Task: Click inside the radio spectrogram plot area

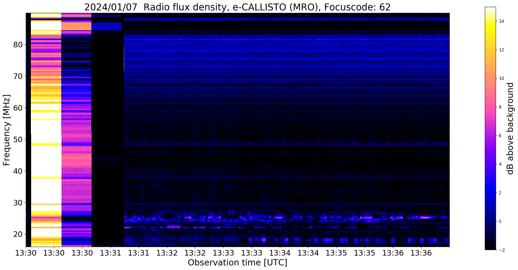Action: click(x=238, y=130)
